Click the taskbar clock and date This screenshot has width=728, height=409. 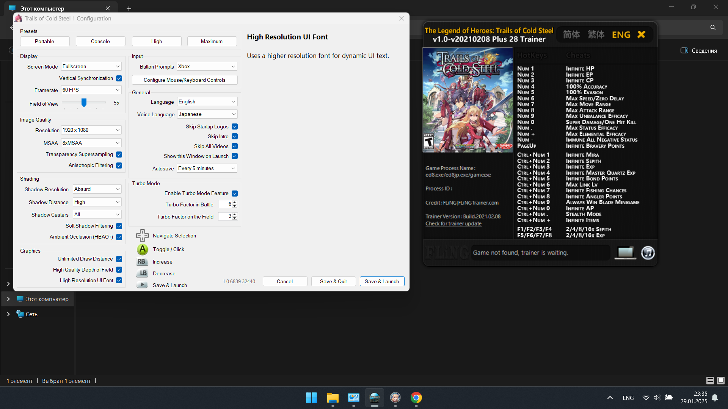694,398
